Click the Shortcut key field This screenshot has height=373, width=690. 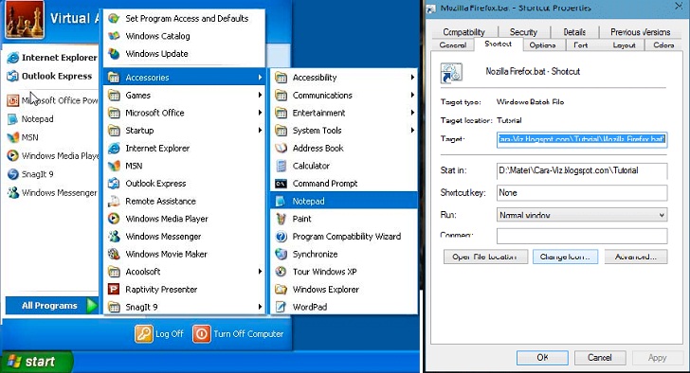pyautogui.click(x=582, y=193)
